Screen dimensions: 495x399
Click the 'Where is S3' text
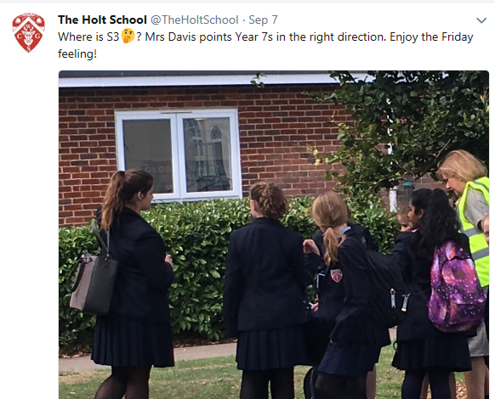tap(88, 37)
